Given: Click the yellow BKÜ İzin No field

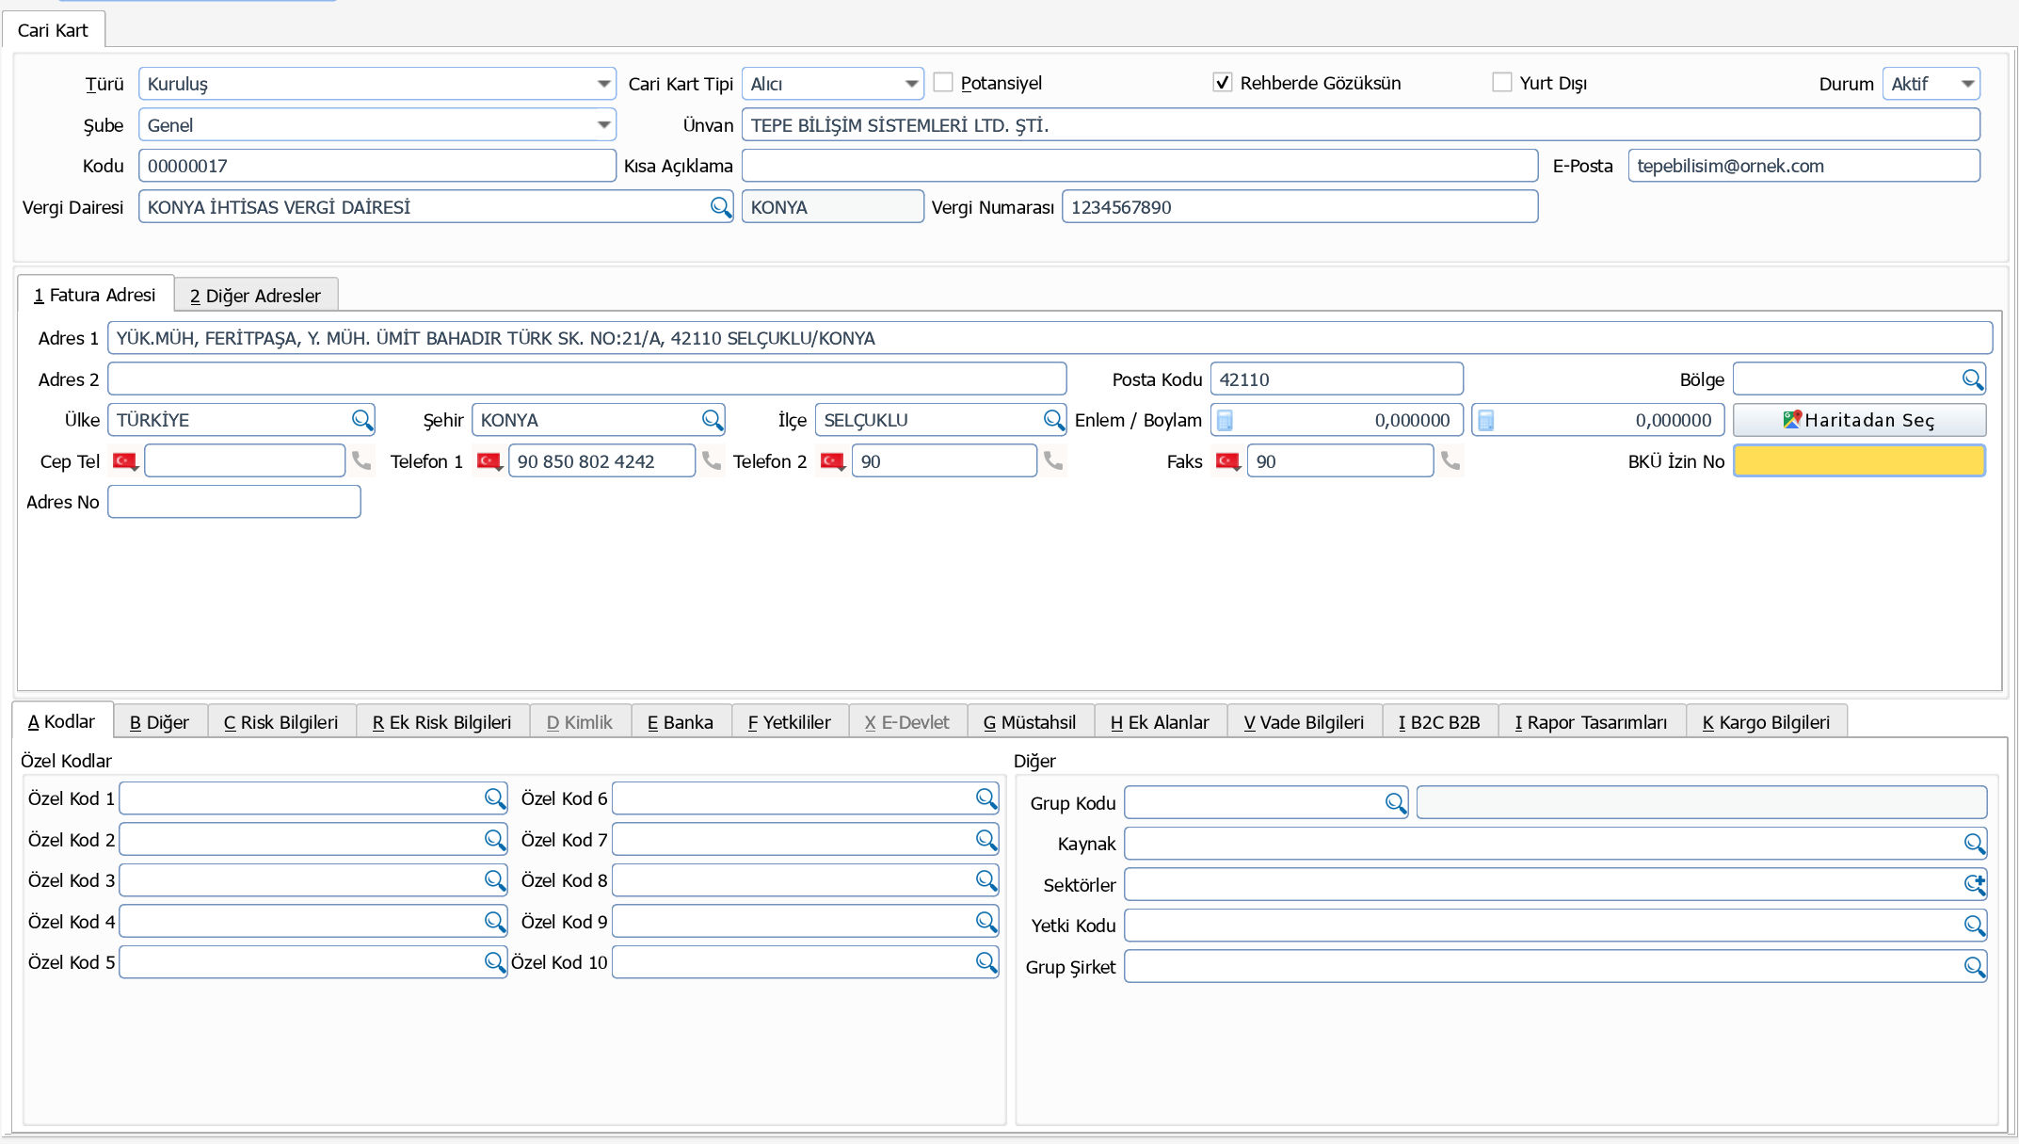Looking at the screenshot, I should (x=1859, y=461).
